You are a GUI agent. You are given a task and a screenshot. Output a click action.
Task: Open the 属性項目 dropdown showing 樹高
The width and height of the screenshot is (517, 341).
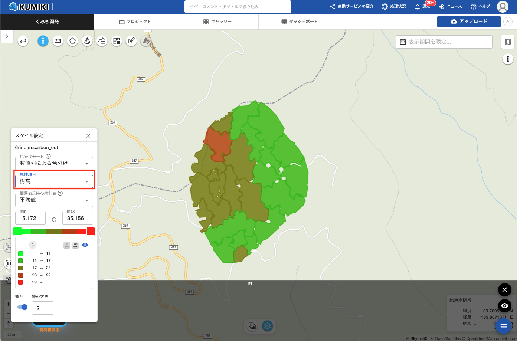[x=54, y=181]
